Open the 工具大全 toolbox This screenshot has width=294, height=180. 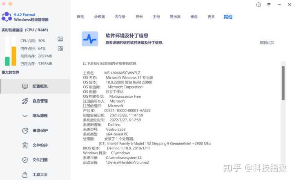[35, 175]
